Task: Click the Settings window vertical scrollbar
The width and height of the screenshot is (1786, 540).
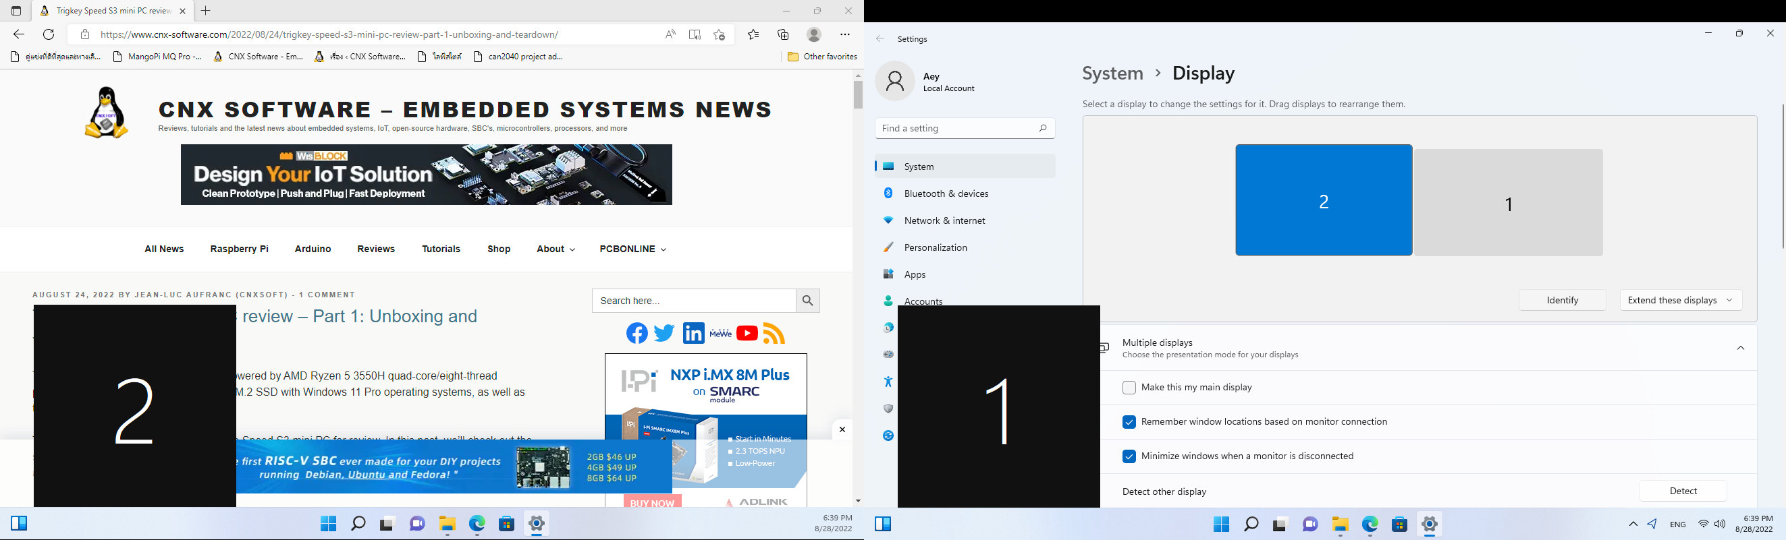Action: point(1782,176)
